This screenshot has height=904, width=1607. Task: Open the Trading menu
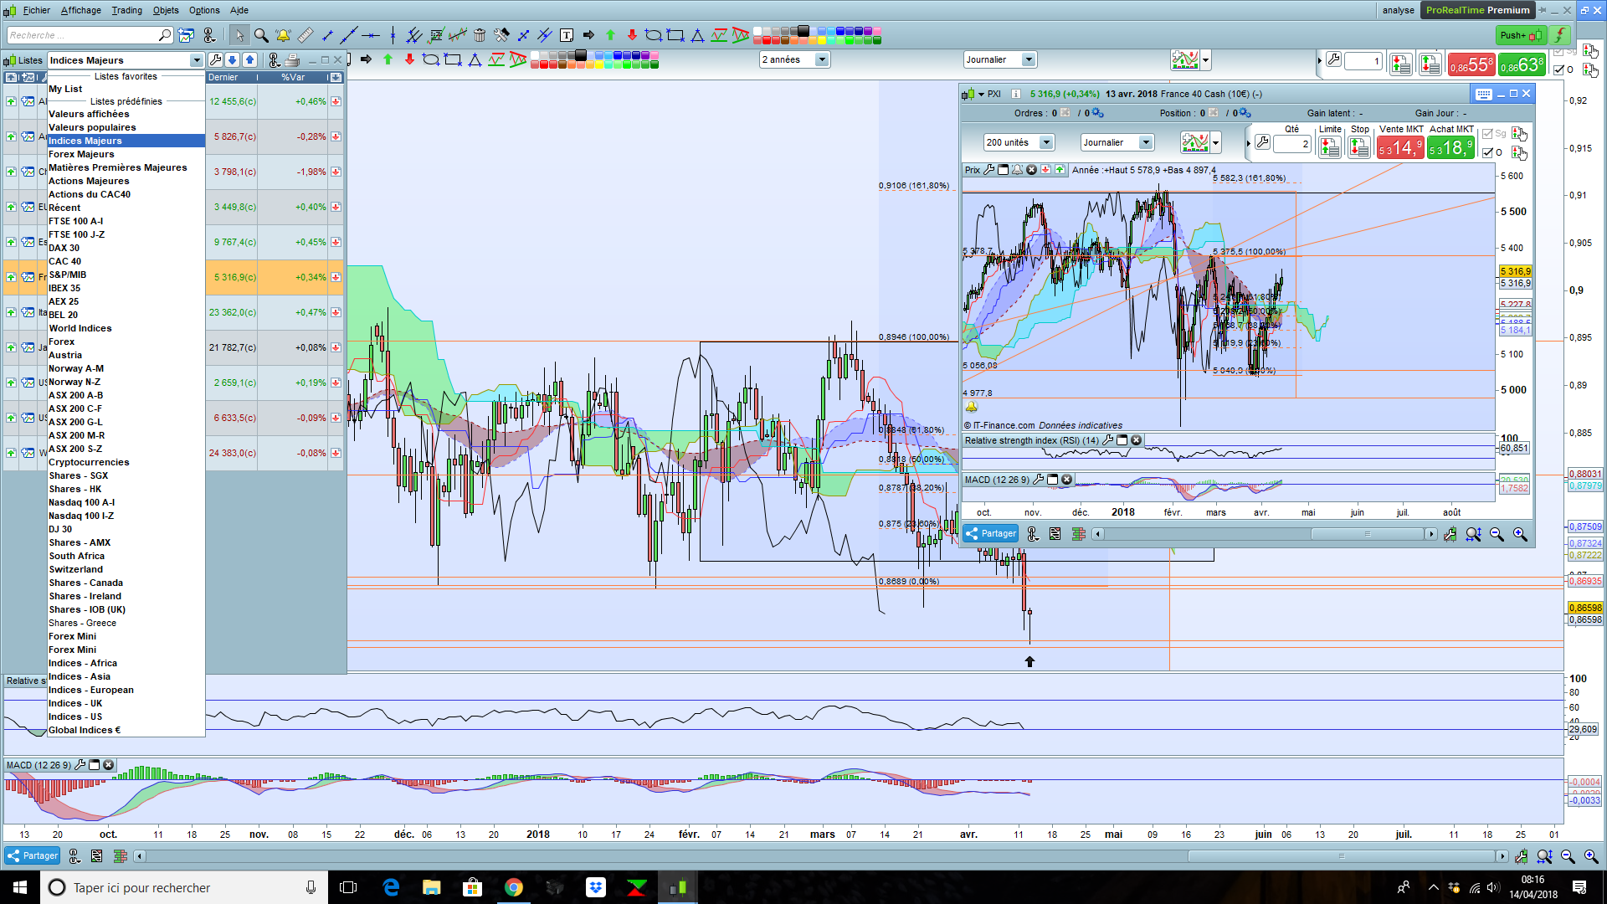(x=127, y=10)
